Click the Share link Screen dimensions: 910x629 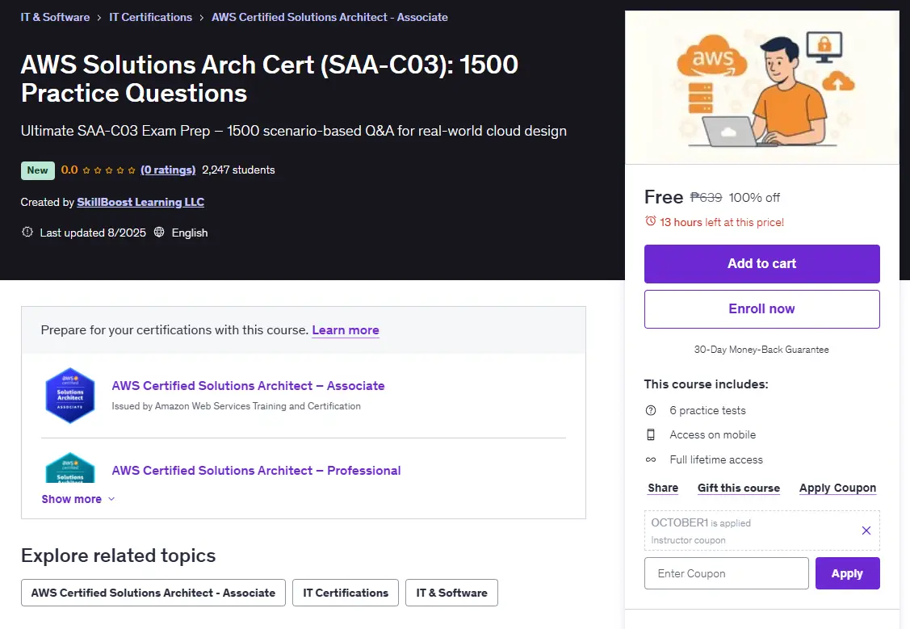[663, 488]
